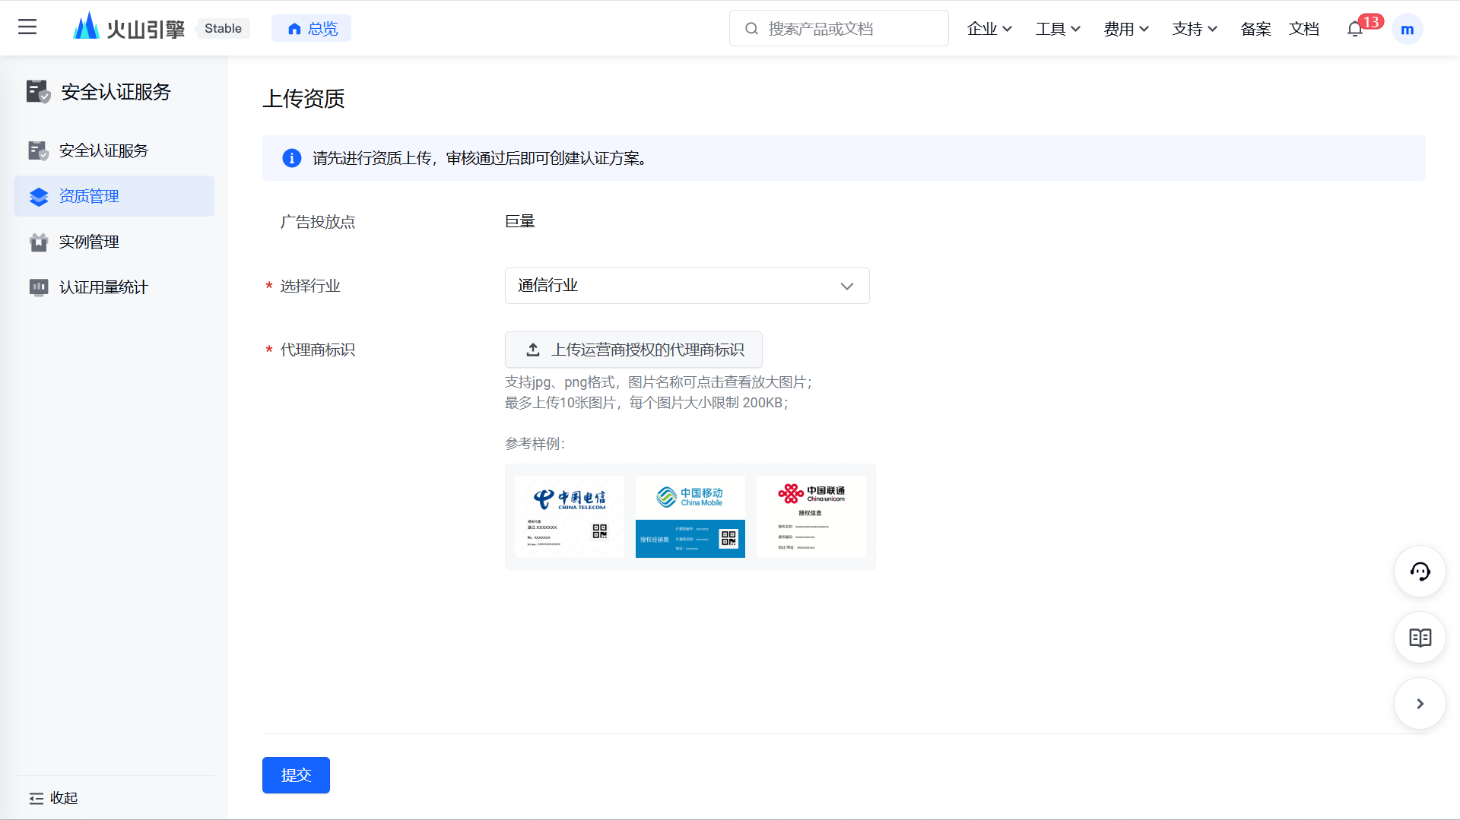View the China Unicom sample image
The height and width of the screenshot is (820, 1460).
pos(811,517)
